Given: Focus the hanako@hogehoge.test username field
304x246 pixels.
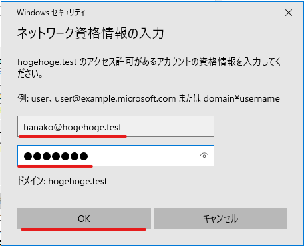Looking at the screenshot, I should tap(116, 126).
